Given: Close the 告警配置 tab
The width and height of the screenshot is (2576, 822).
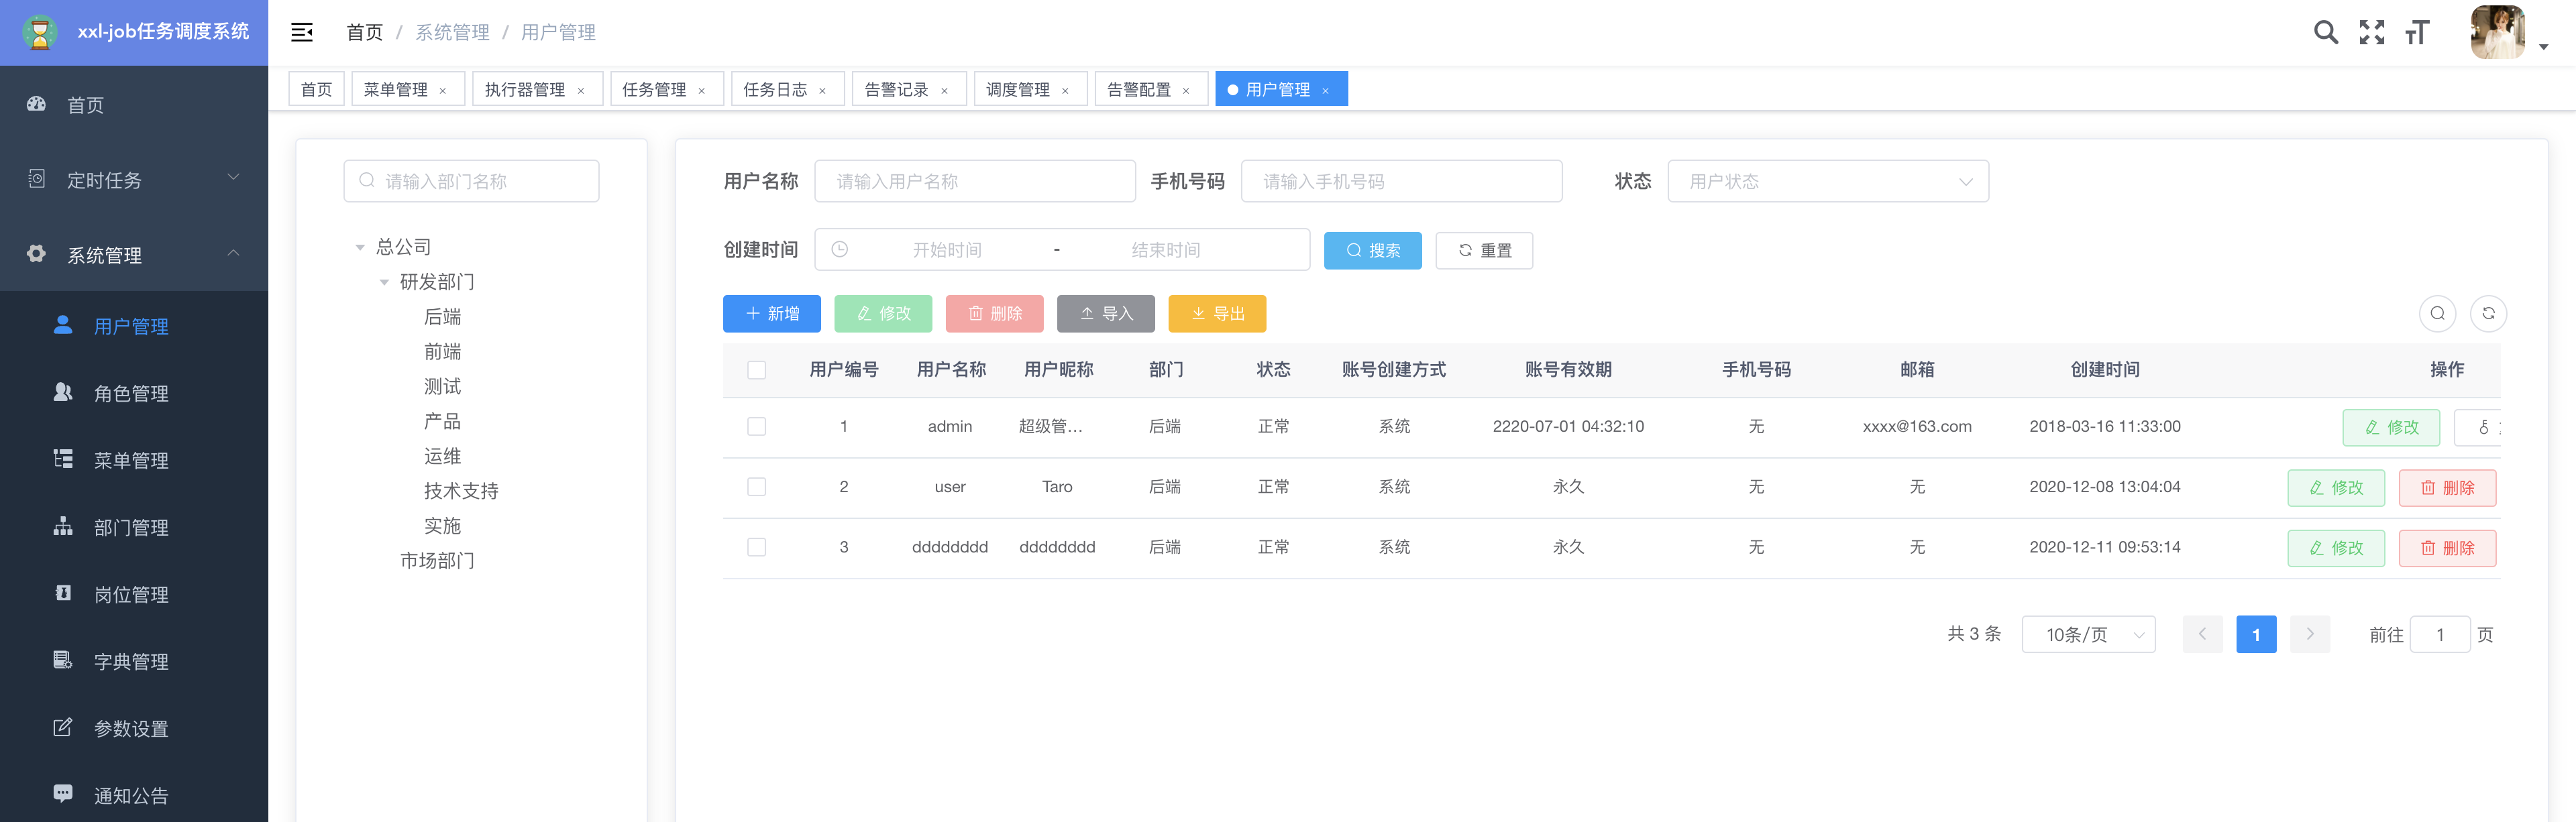Looking at the screenshot, I should (1186, 91).
